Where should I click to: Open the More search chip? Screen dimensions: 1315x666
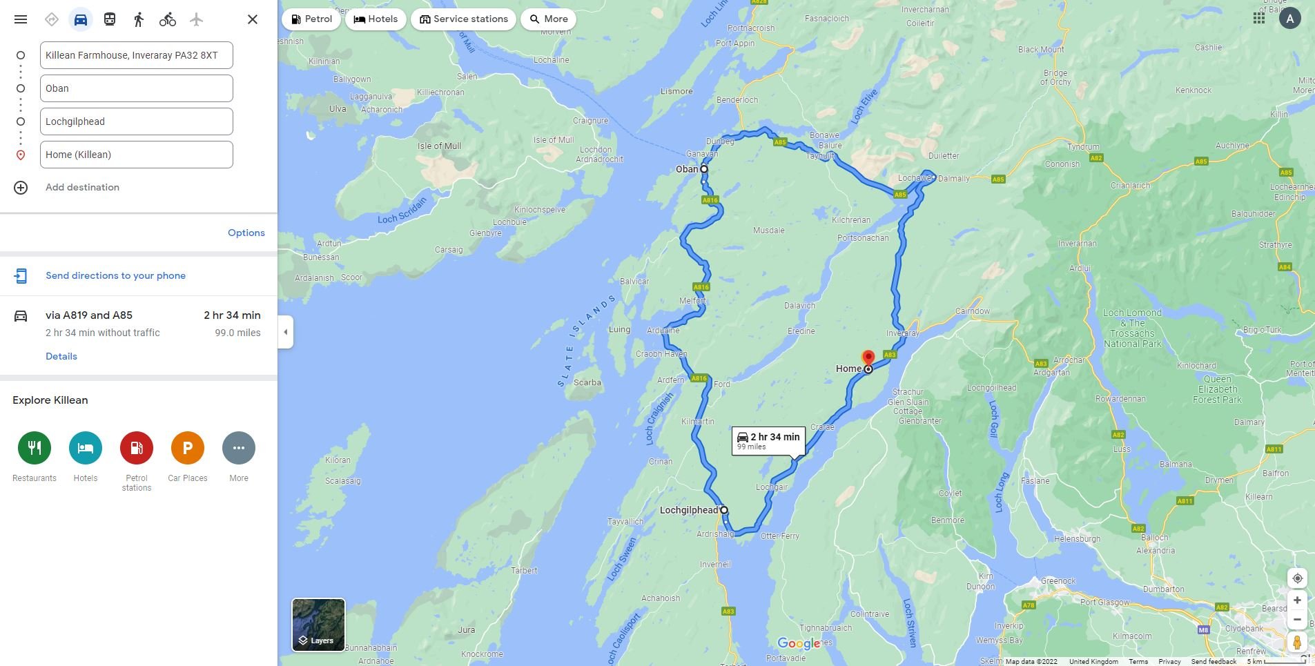[x=549, y=19]
